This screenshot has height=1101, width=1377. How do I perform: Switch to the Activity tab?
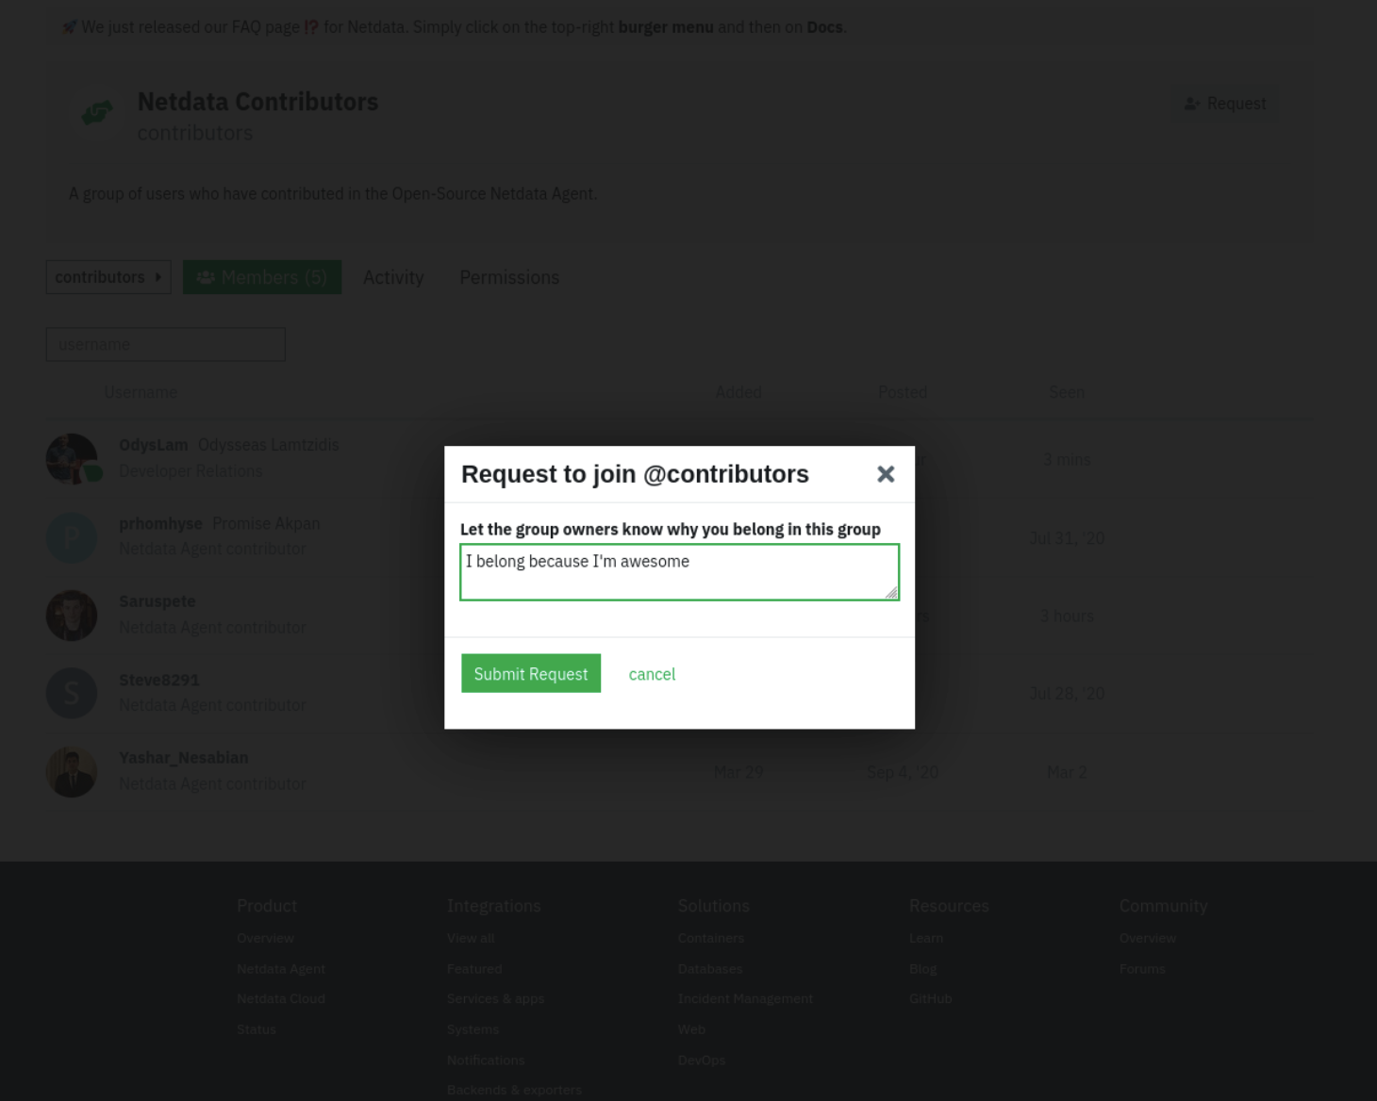pyautogui.click(x=392, y=276)
